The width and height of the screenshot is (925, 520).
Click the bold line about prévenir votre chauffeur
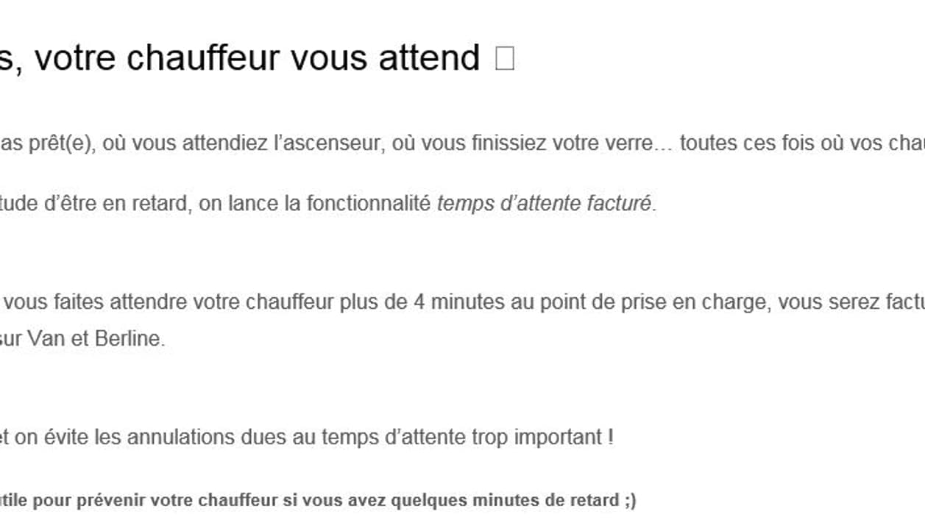tap(318, 501)
